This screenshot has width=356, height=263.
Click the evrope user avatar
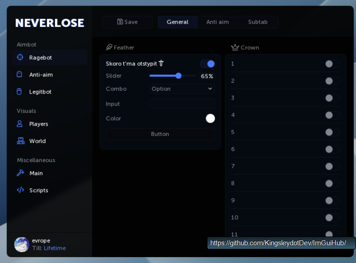tap(22, 245)
